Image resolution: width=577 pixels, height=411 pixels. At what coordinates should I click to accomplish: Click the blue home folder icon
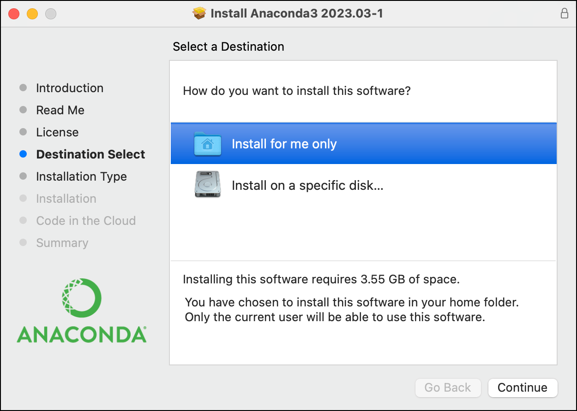[x=208, y=144]
